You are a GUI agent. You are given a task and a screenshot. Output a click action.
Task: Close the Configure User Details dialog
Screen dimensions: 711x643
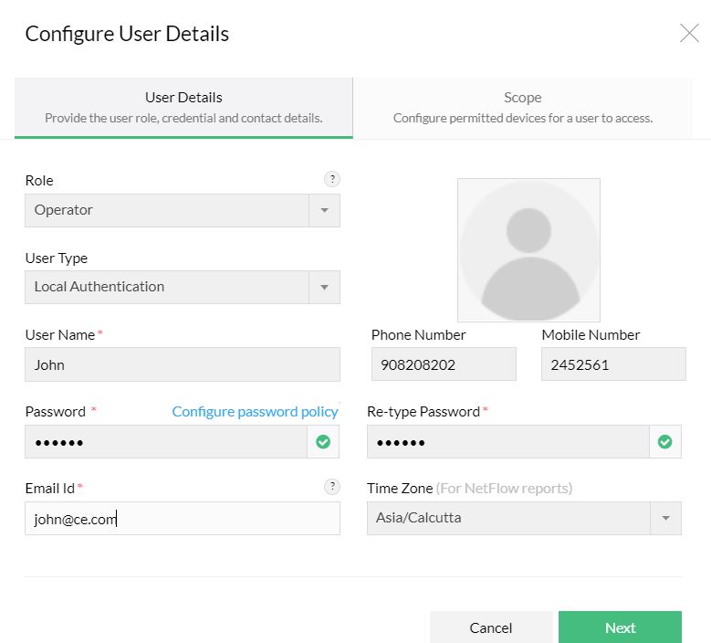click(x=689, y=34)
